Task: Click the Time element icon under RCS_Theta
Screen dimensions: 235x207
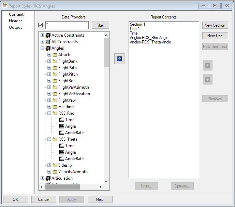Action: pyautogui.click(x=62, y=146)
